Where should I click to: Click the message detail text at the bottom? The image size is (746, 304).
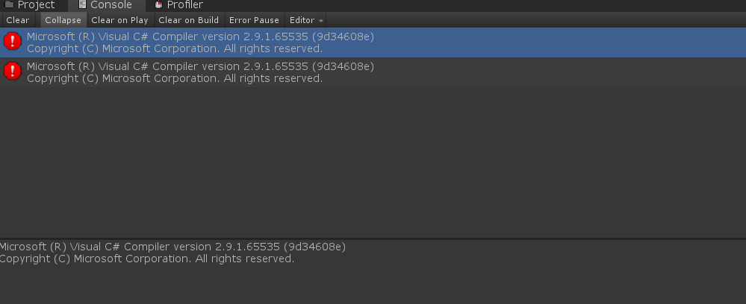point(172,253)
